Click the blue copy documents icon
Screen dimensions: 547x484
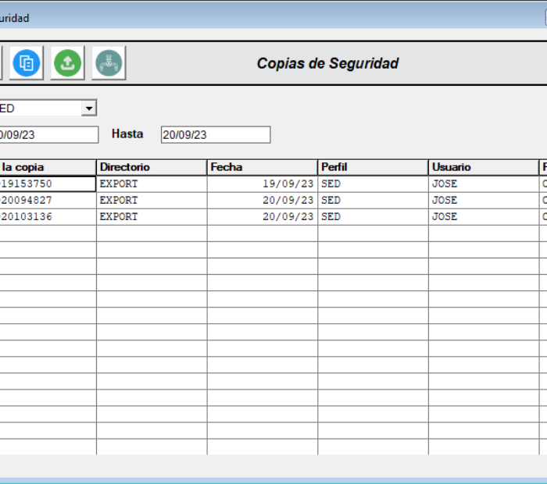point(27,63)
